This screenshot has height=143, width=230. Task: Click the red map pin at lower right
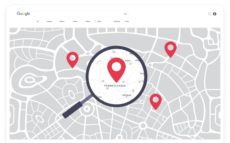click(x=156, y=100)
